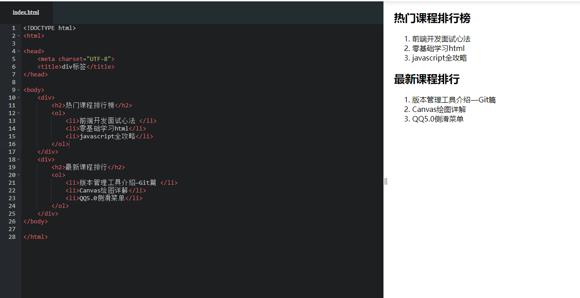Select the index.html file tab
The image size is (580, 298).
click(26, 12)
